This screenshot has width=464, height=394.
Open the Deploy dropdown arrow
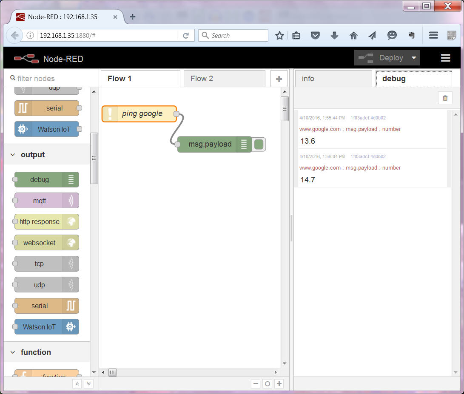pos(413,58)
